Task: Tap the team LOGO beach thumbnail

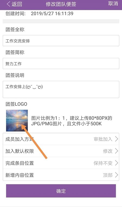Action: pos(17,121)
